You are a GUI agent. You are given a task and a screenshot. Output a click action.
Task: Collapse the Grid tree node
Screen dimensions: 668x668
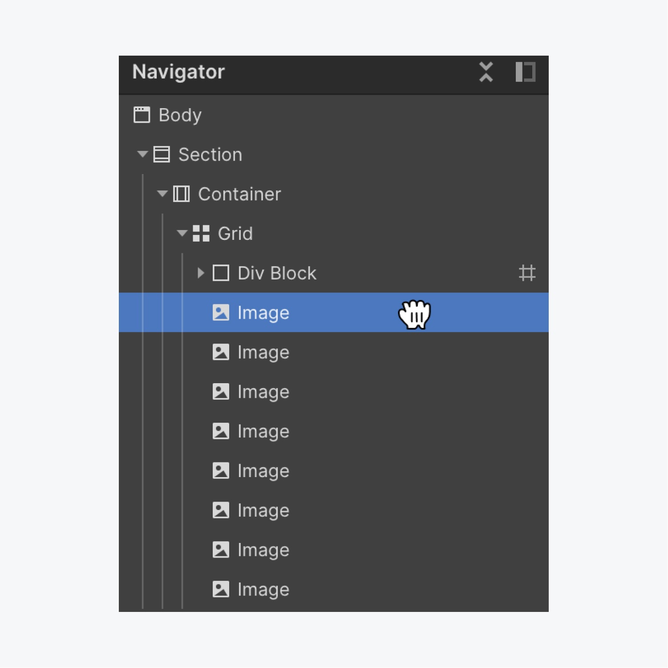click(x=182, y=233)
